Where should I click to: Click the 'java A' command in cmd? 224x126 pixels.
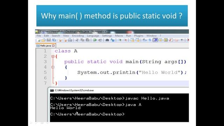[x=133, y=105]
